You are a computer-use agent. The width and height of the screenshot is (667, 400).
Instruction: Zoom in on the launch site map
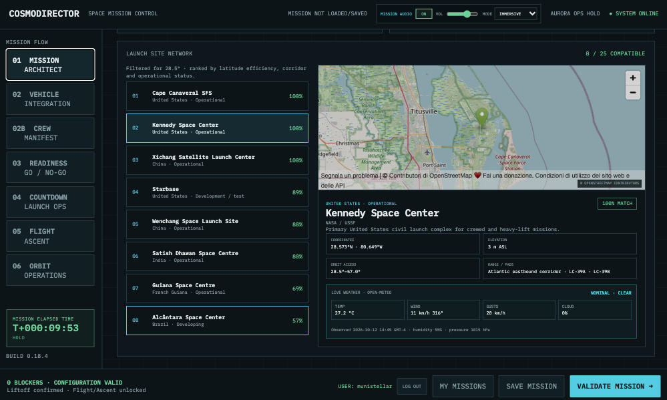pos(632,78)
